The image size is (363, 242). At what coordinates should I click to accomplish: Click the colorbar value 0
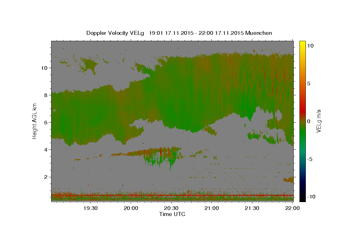[309, 121]
